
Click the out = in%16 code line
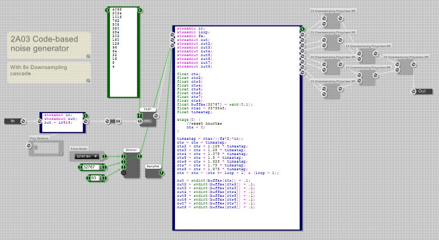[x=58, y=123]
